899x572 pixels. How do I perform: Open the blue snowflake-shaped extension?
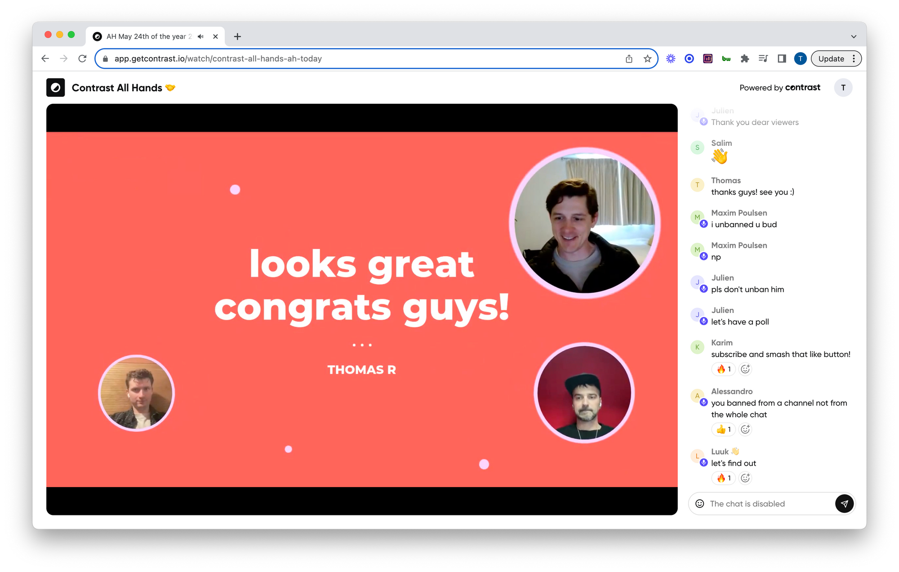pos(671,58)
